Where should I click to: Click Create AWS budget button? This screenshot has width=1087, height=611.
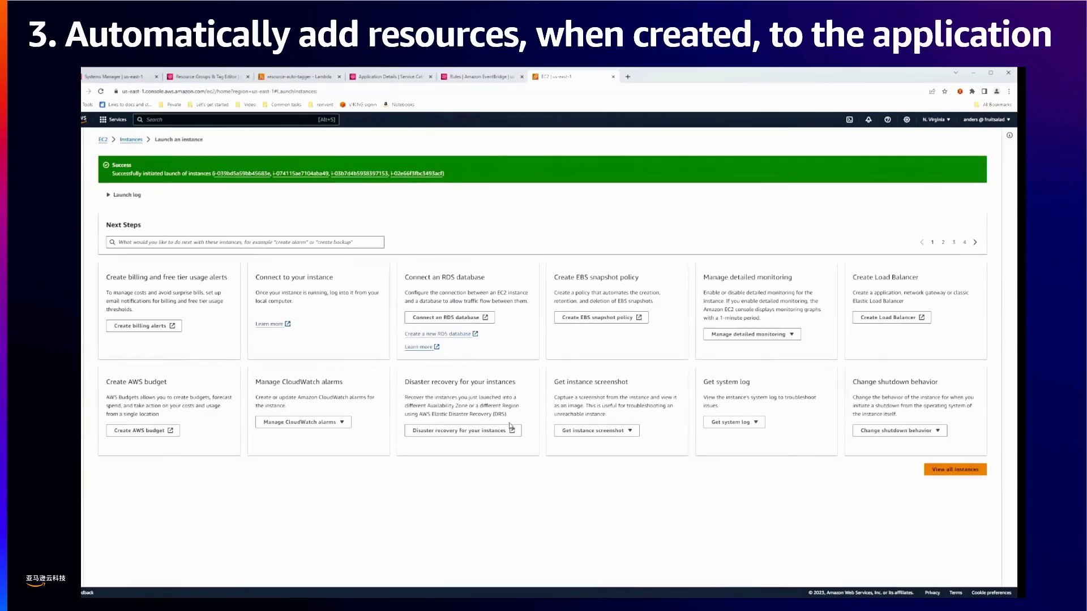coord(143,431)
